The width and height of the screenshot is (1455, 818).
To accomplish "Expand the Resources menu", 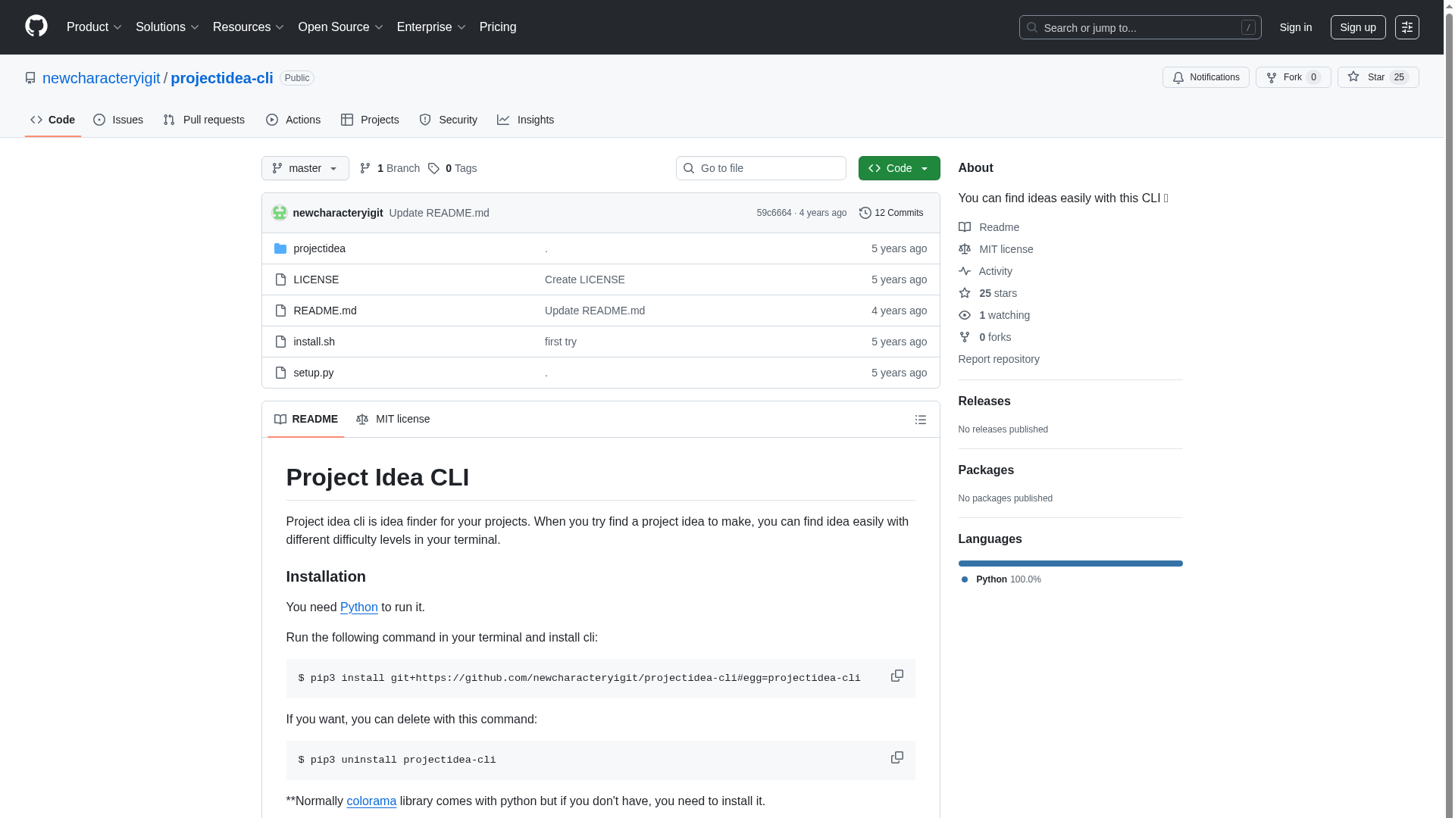I will pyautogui.click(x=248, y=27).
